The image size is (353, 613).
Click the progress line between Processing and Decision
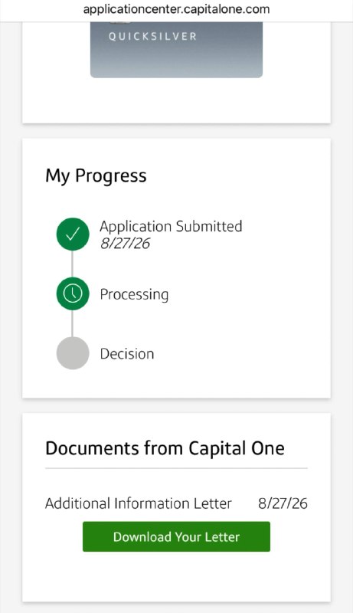72,323
